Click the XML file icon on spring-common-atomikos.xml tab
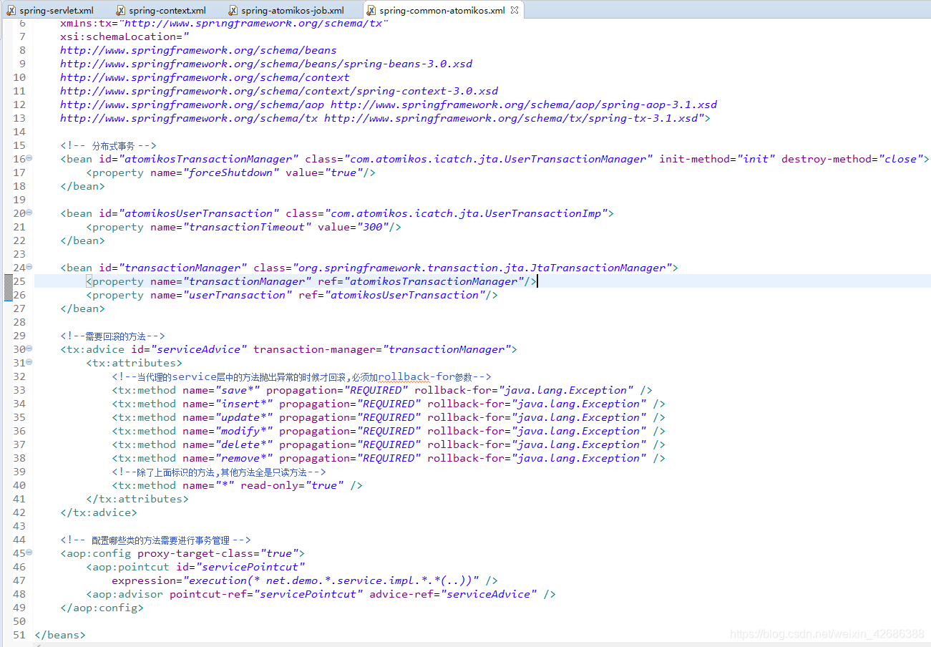The height and width of the screenshot is (647, 931). (x=371, y=10)
